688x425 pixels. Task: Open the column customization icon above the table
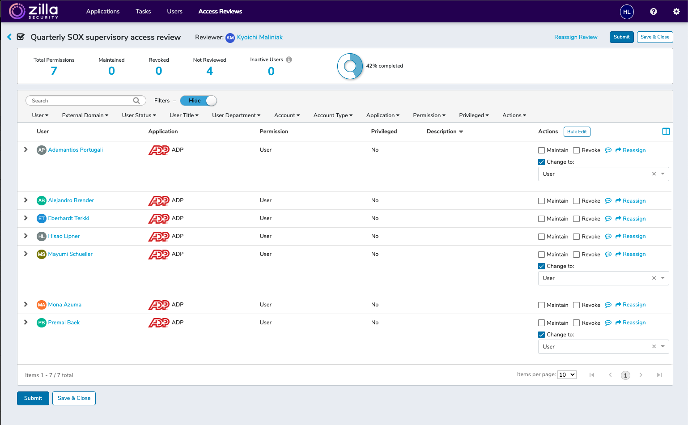(x=666, y=131)
